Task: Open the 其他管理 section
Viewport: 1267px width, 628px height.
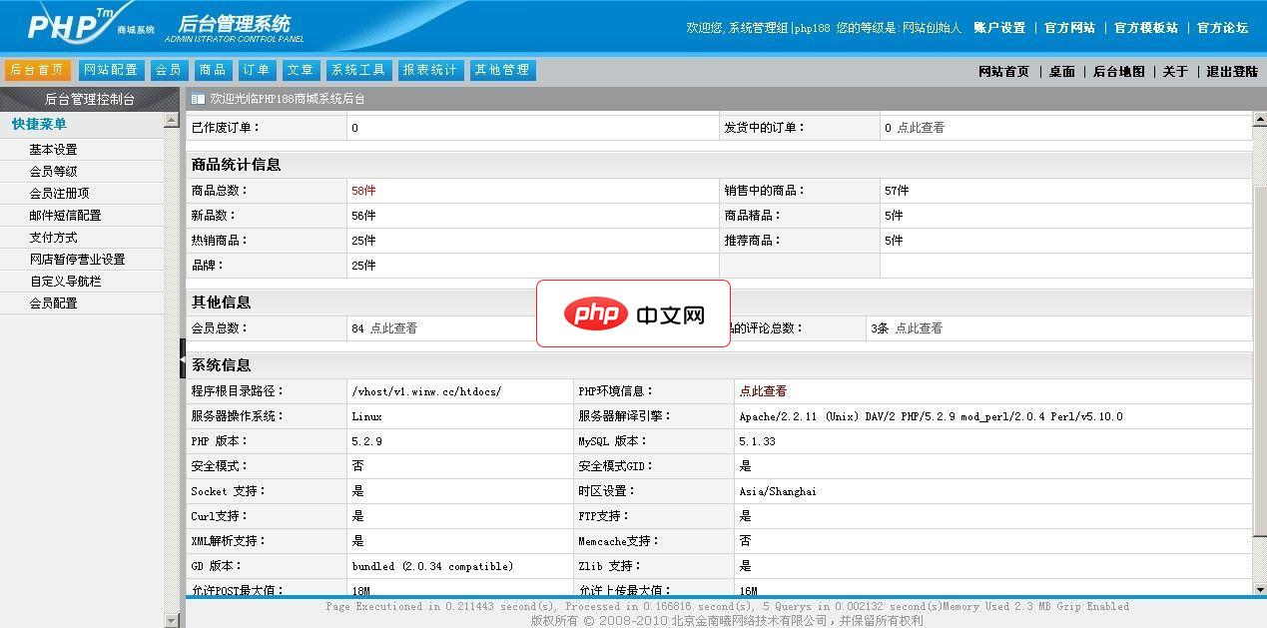Action: click(x=502, y=70)
